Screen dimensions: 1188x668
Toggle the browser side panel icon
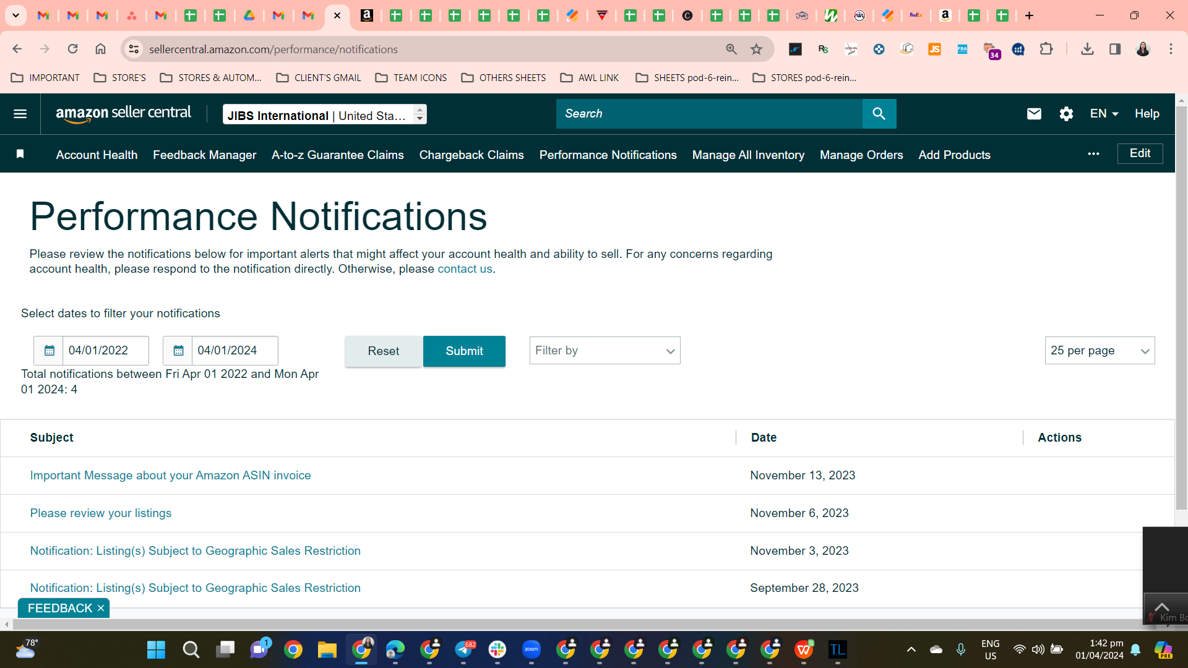coord(1115,49)
